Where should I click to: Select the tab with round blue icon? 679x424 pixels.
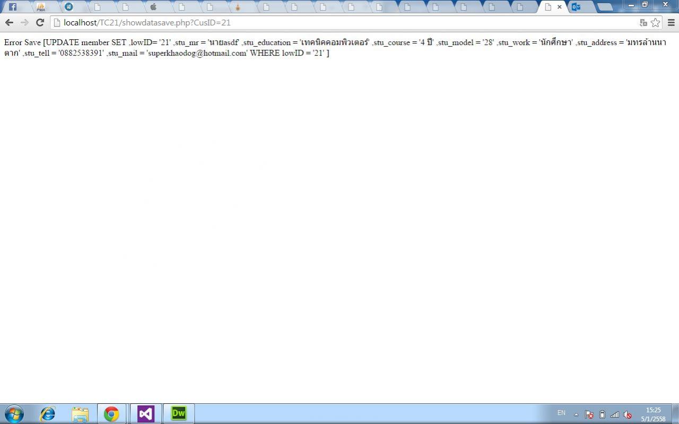tap(69, 7)
